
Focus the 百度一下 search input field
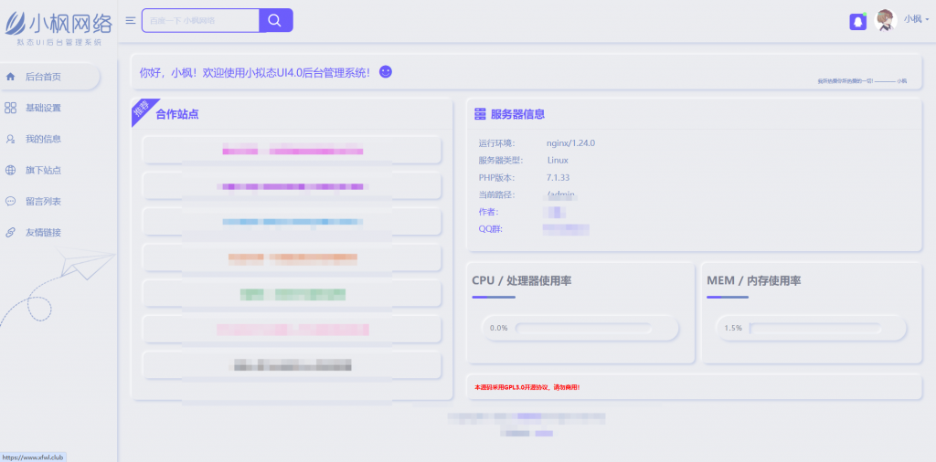200,20
